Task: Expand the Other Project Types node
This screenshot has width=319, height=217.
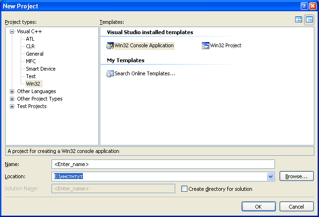Action: coord(12,99)
